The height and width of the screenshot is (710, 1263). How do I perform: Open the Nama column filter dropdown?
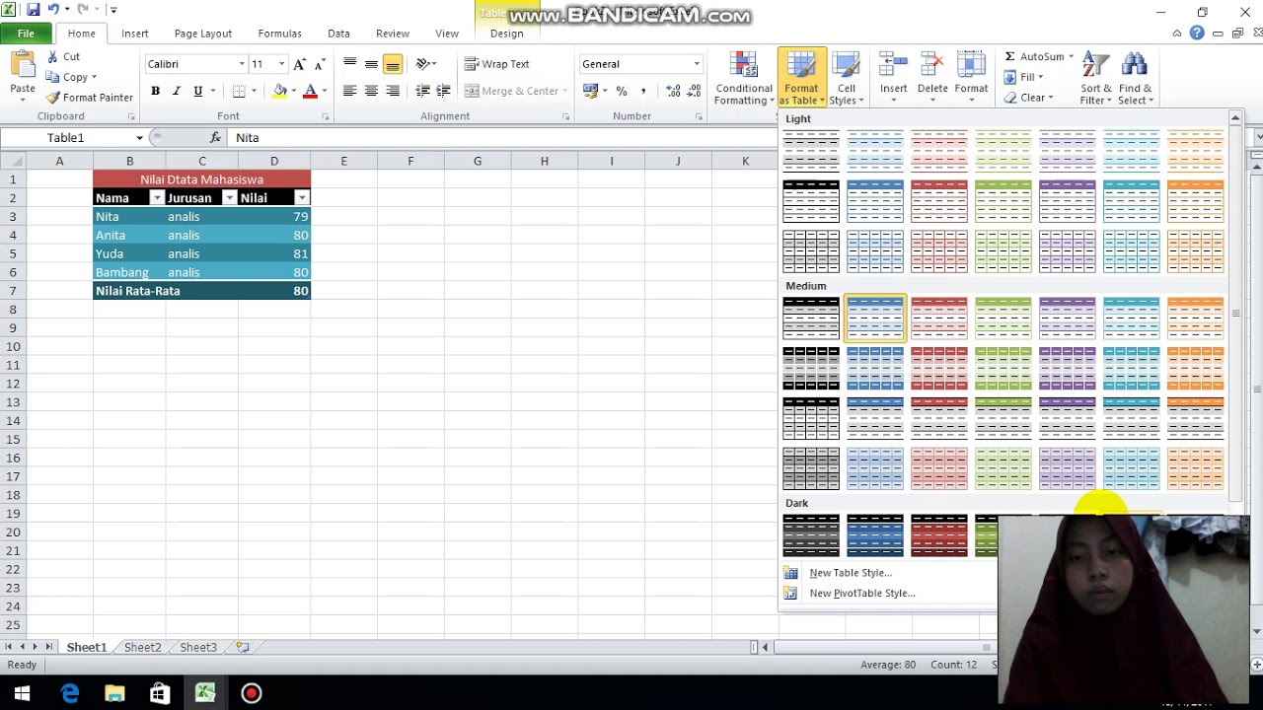(x=156, y=198)
